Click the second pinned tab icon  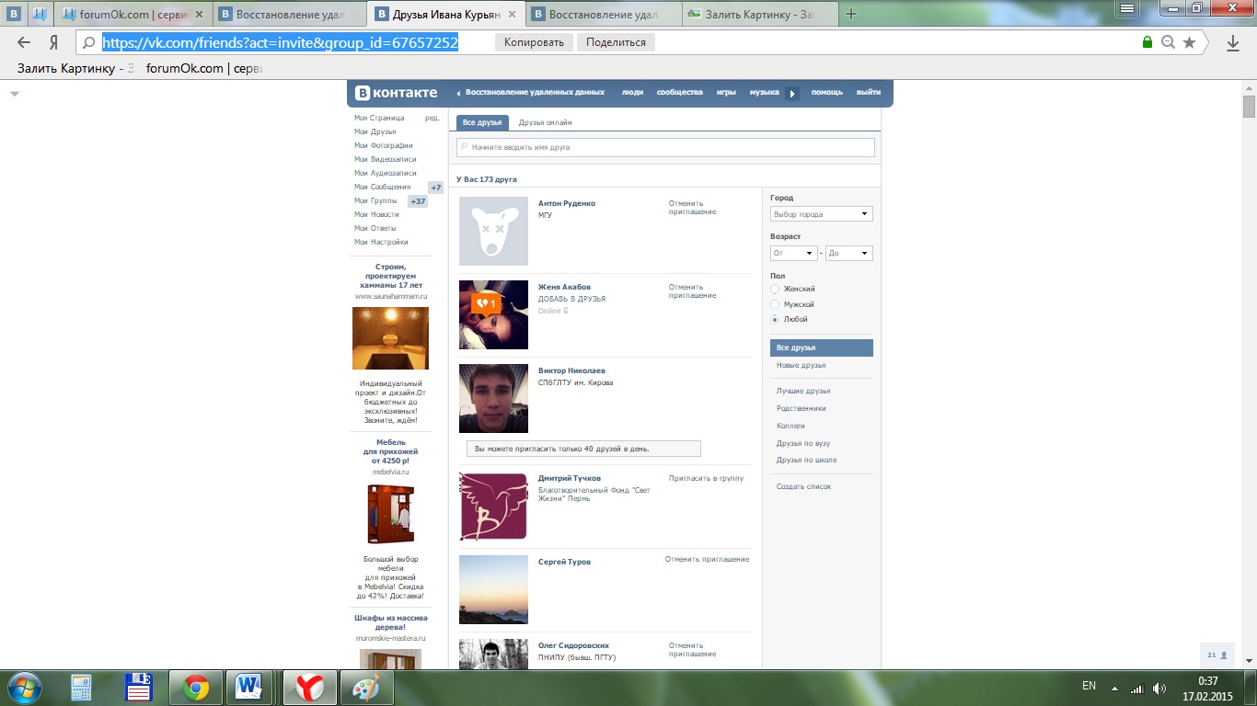click(x=40, y=14)
